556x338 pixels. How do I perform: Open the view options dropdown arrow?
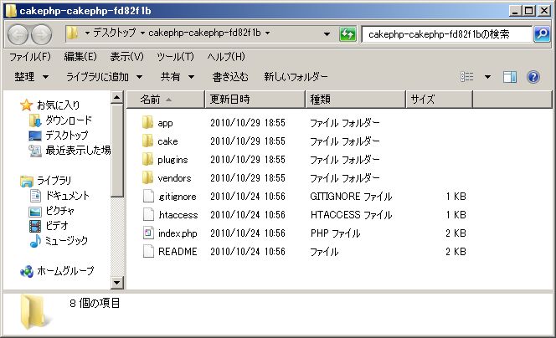tap(487, 76)
